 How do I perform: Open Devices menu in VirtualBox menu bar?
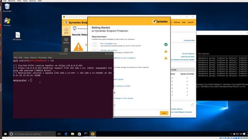pos(33,1)
